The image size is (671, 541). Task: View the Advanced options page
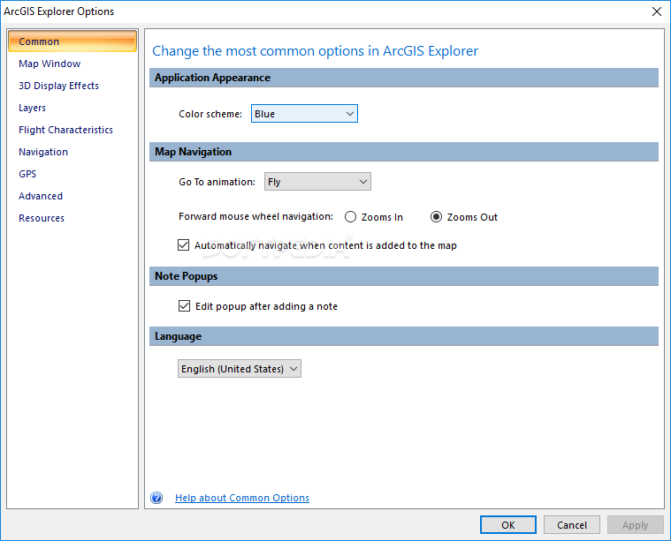click(x=41, y=196)
